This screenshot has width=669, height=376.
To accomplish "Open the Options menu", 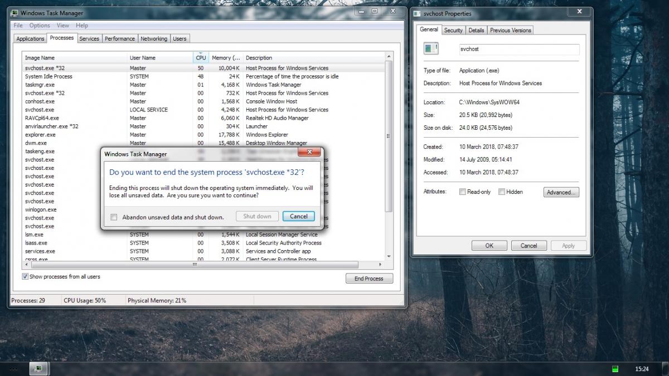I will [x=40, y=26].
